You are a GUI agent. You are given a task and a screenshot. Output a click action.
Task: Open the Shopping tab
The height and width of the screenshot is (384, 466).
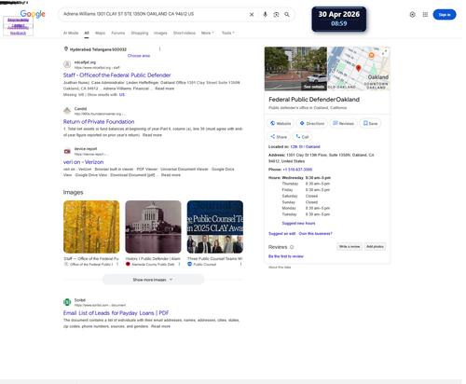click(140, 33)
